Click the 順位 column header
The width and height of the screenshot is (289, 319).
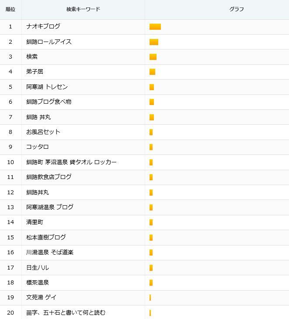click(x=10, y=9)
